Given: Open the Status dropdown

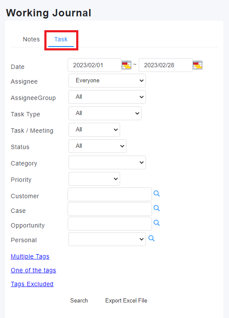Looking at the screenshot, I should point(97,146).
